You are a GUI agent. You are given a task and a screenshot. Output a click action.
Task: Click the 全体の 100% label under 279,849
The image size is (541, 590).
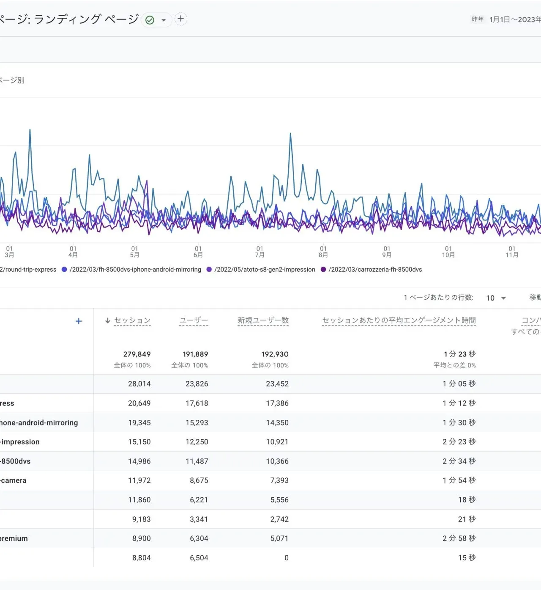pos(132,365)
